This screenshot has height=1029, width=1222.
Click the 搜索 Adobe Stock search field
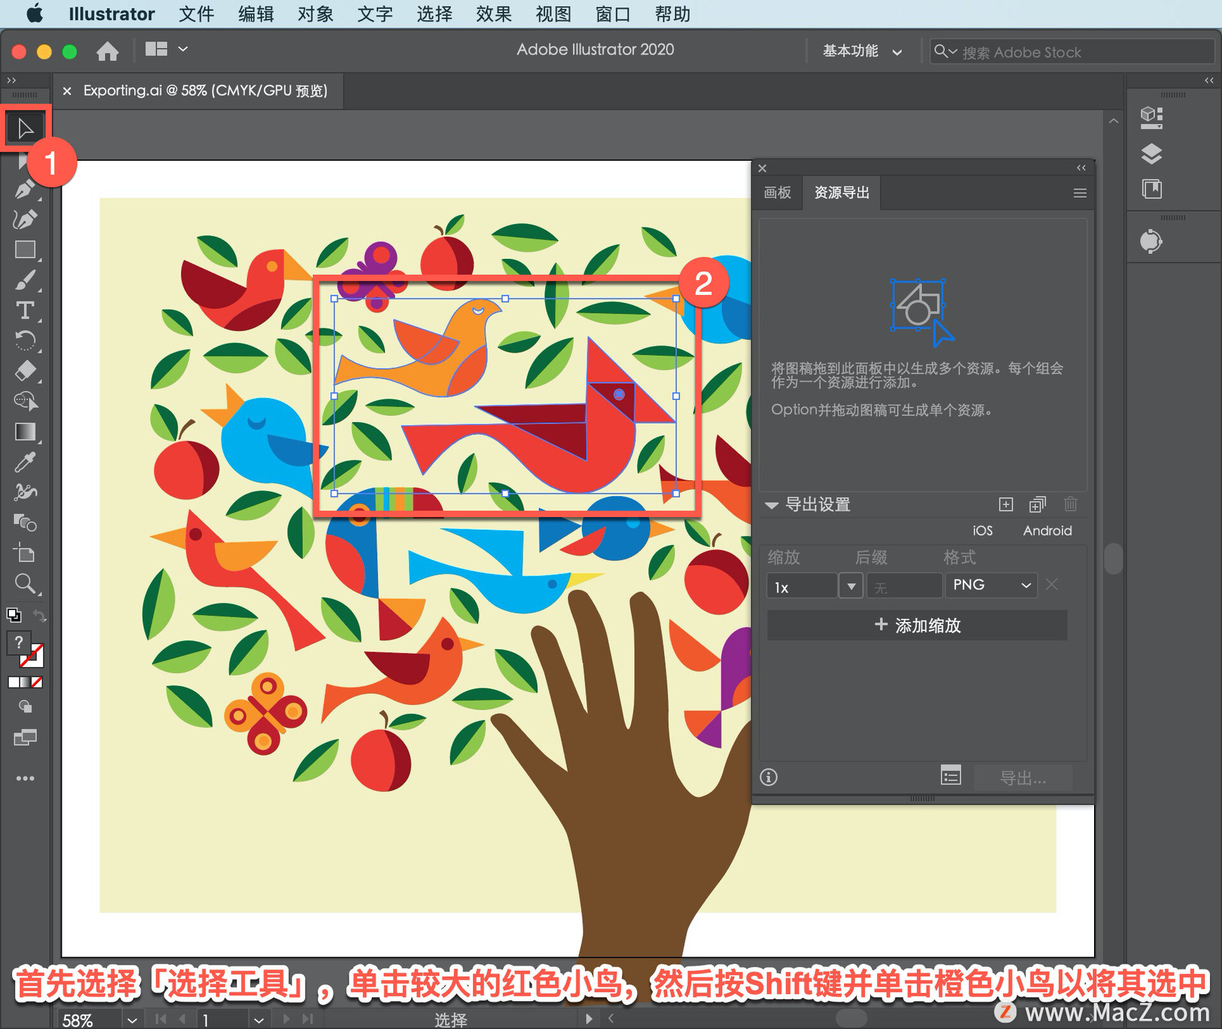(1072, 52)
